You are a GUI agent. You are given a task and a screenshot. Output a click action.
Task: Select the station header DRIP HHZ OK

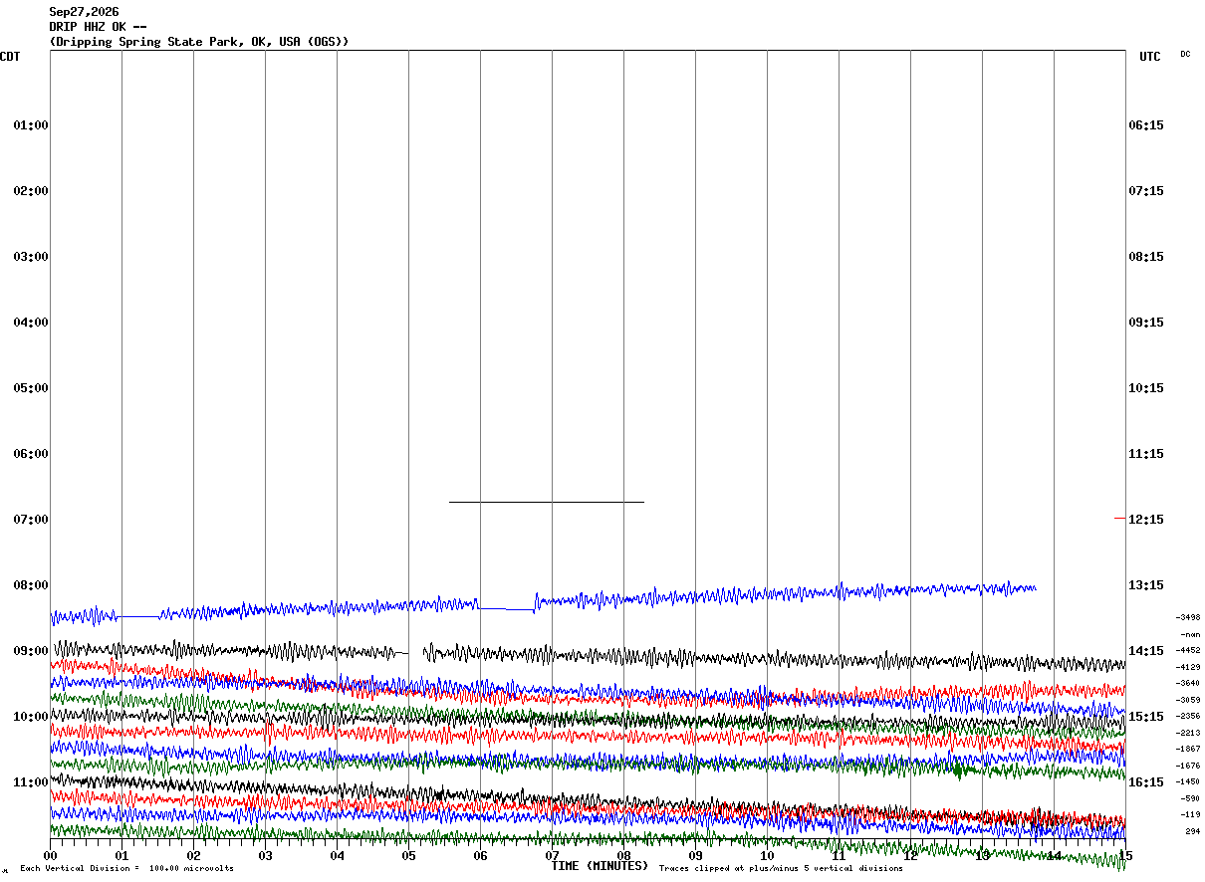(99, 27)
